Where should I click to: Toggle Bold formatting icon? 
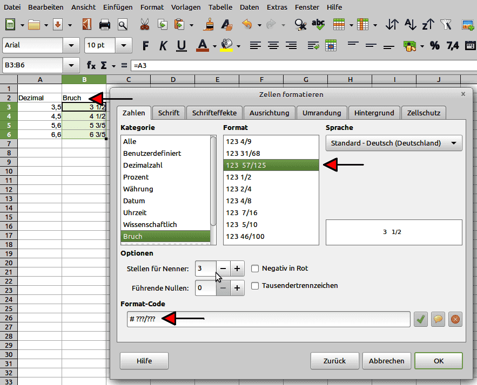pos(144,45)
